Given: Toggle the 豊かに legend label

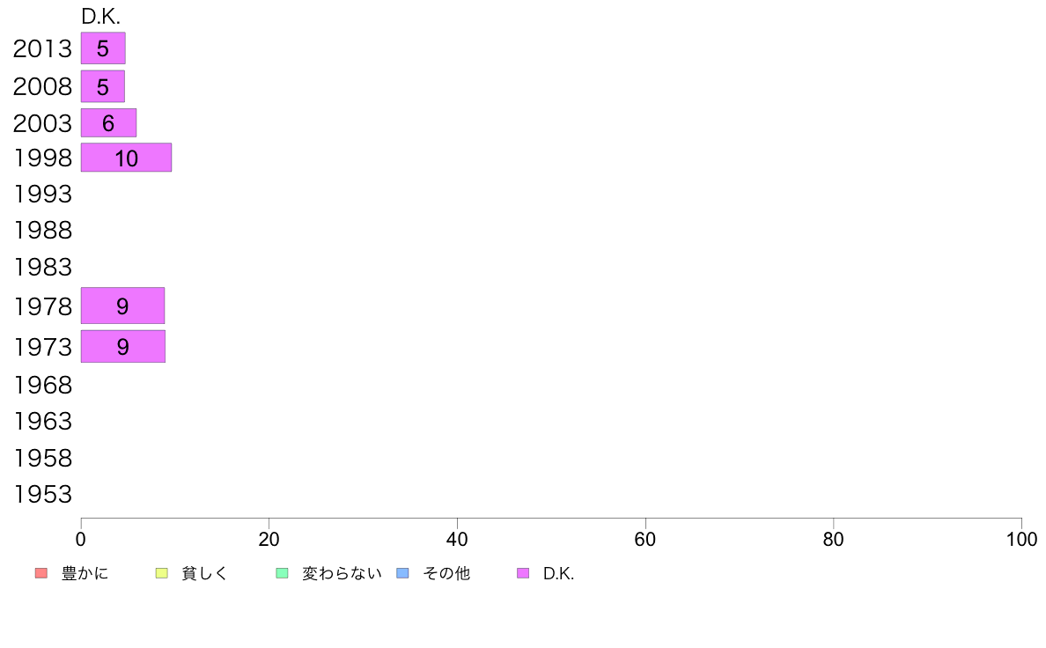Looking at the screenshot, I should (85, 573).
